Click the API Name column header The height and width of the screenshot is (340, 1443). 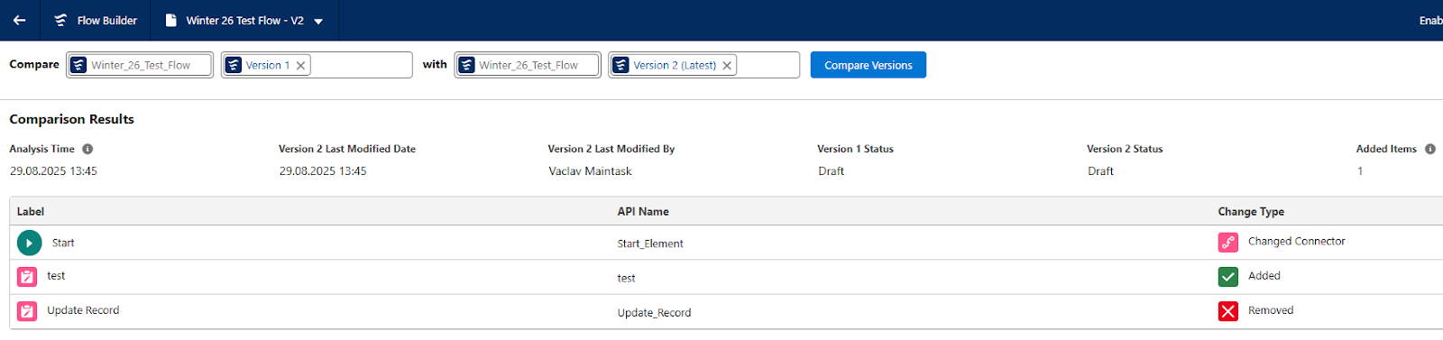pos(643,211)
